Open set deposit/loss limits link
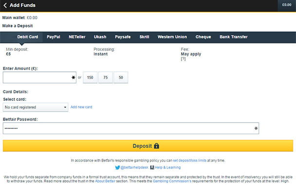The image size is (296, 185). (189, 161)
